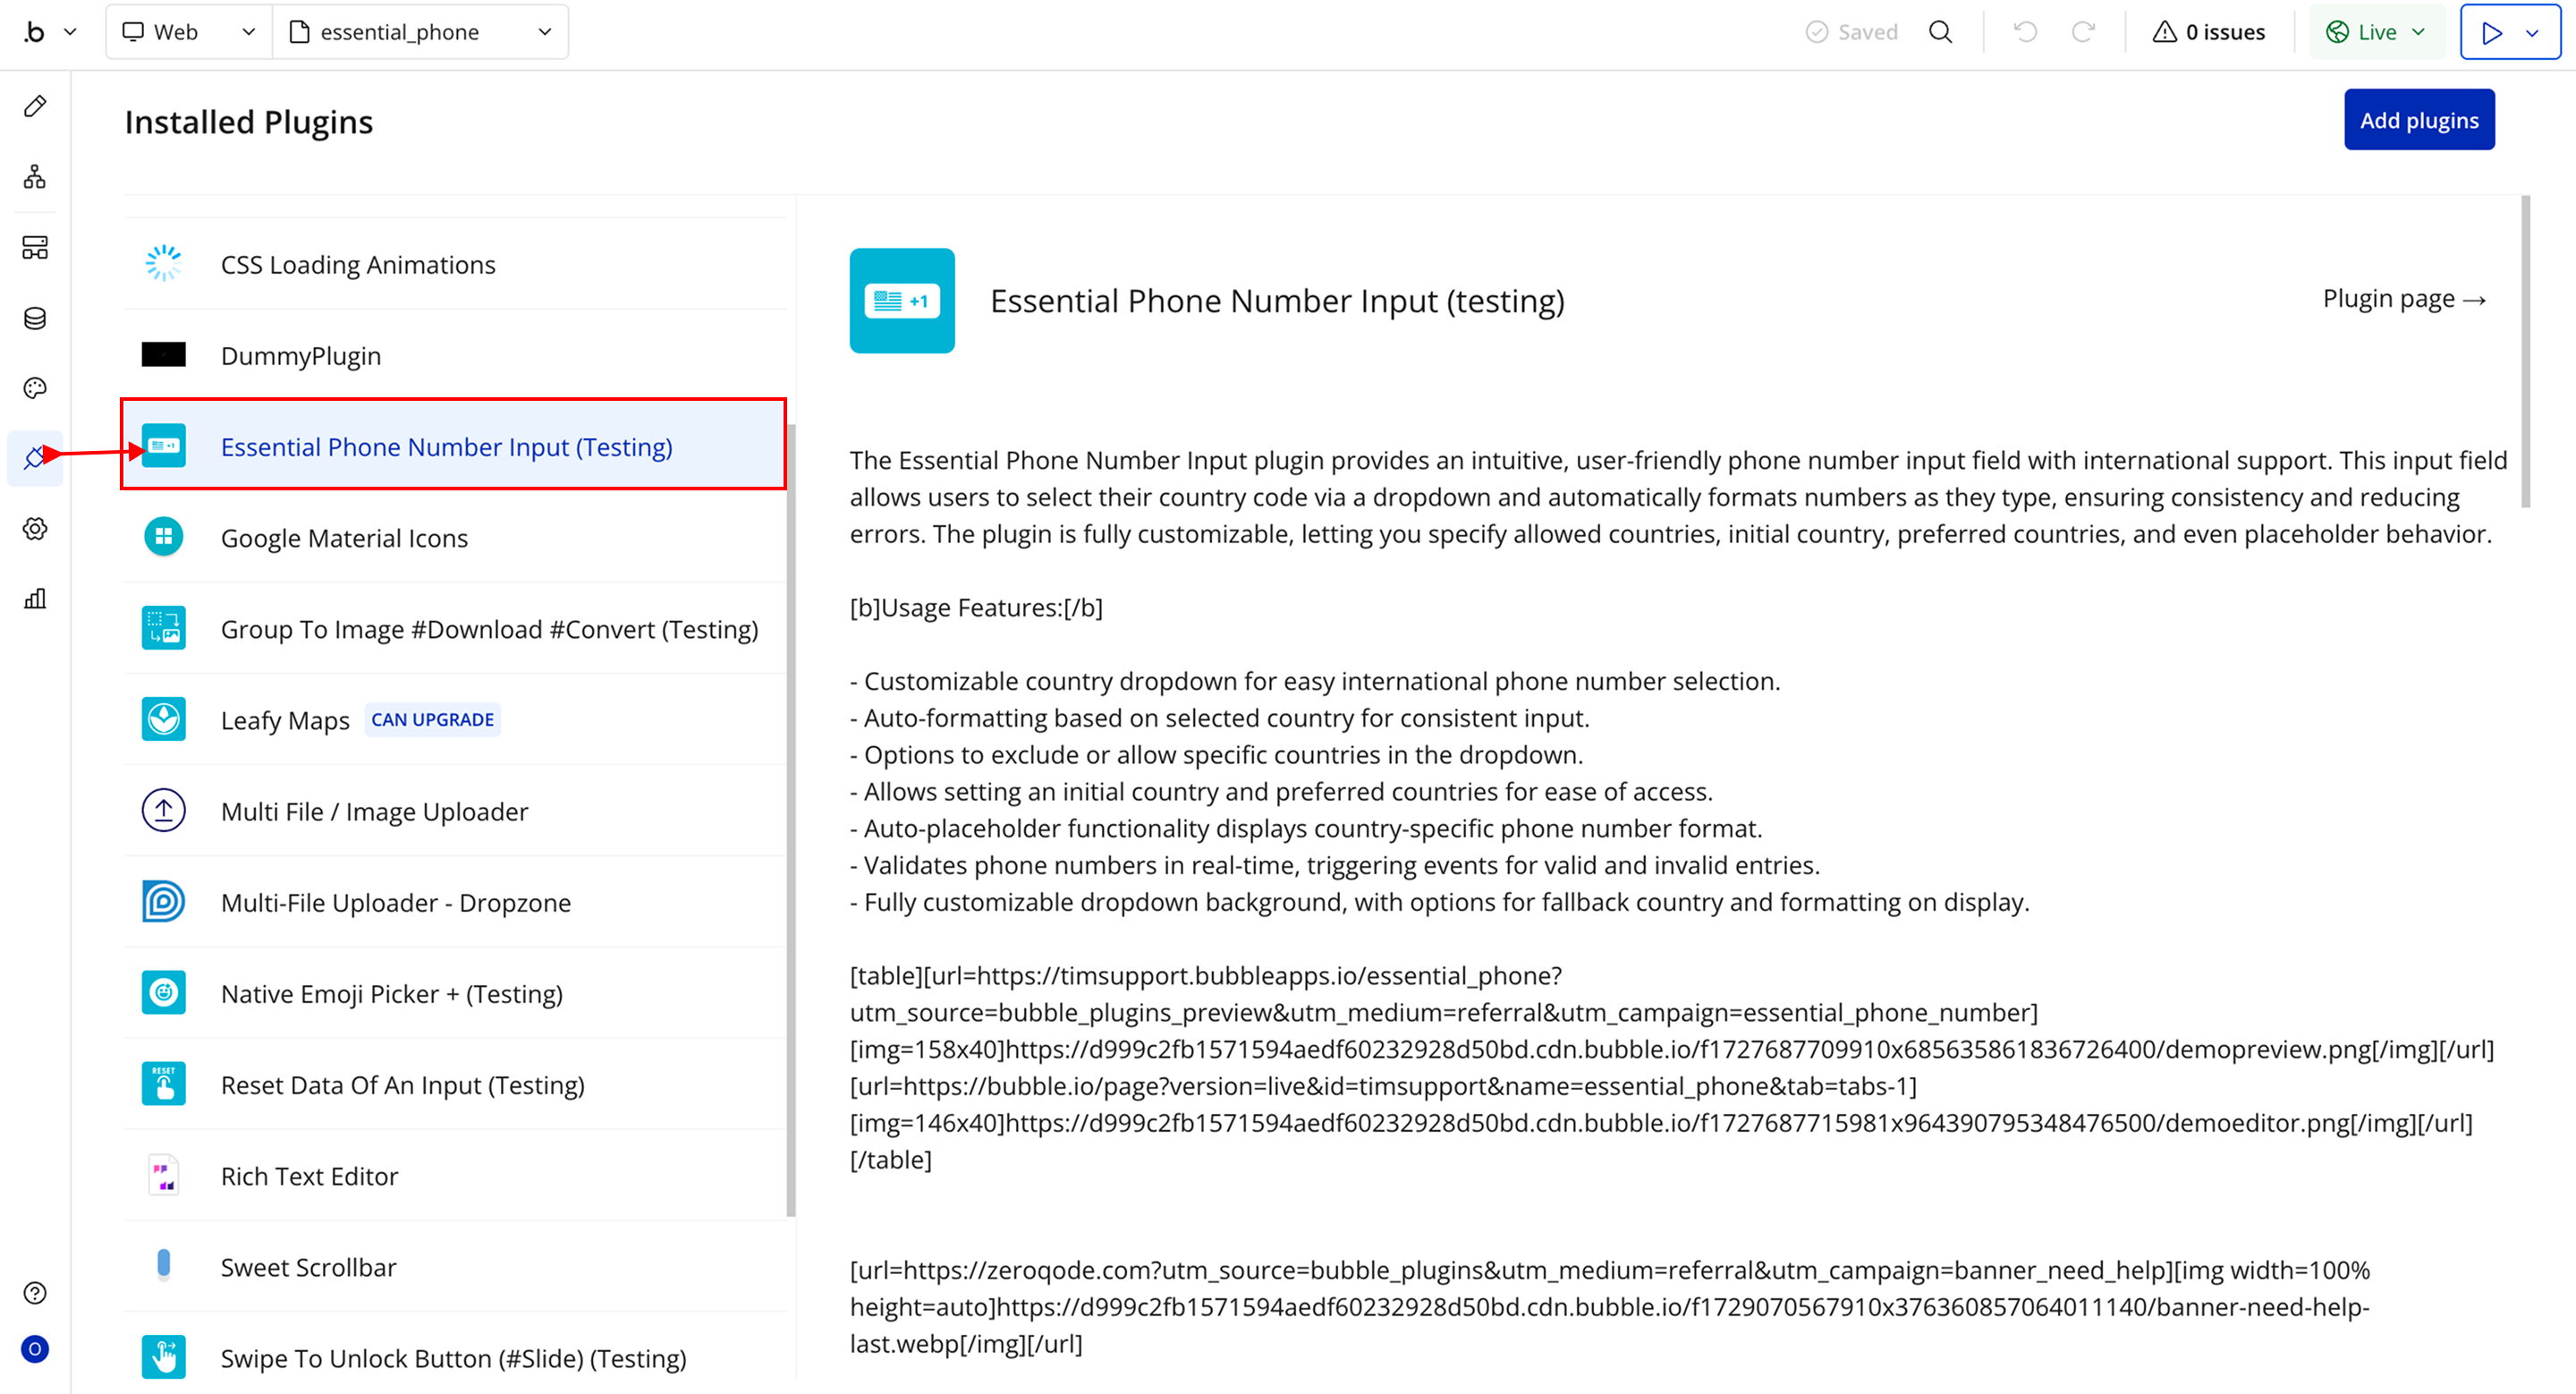This screenshot has width=2576, height=1394.
Task: Click the undo arrow icon
Action: [2025, 32]
